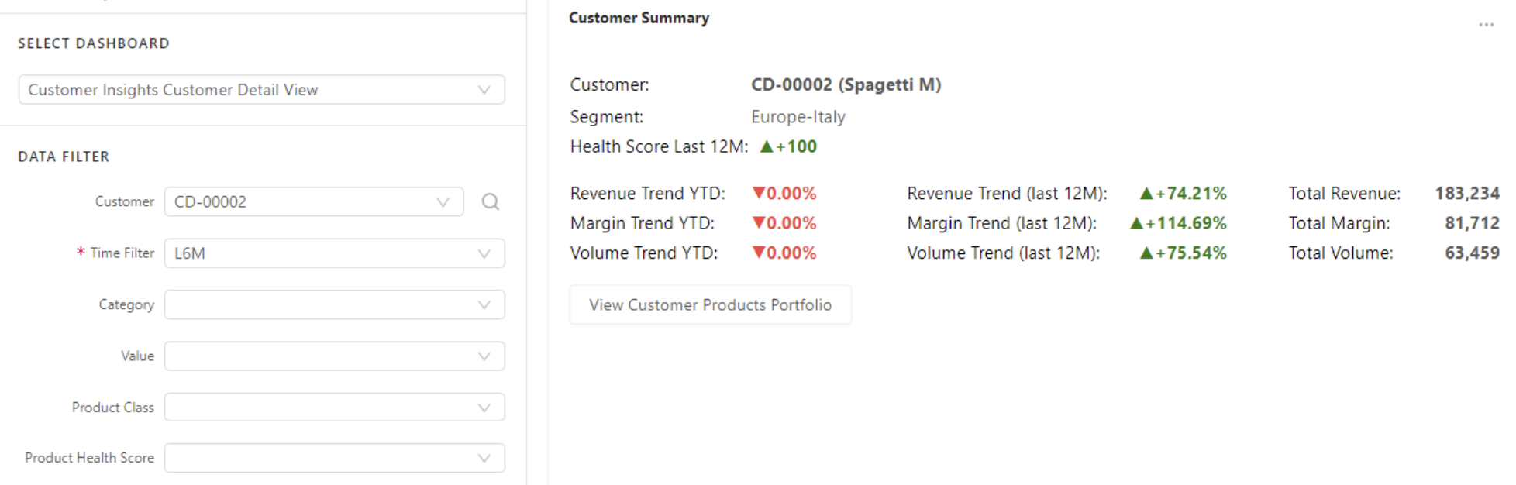The height and width of the screenshot is (485, 1516).
Task: Click the red Volume Trend YTD down arrow
Action: [x=759, y=253]
